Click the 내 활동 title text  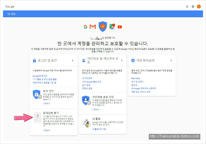(96, 119)
